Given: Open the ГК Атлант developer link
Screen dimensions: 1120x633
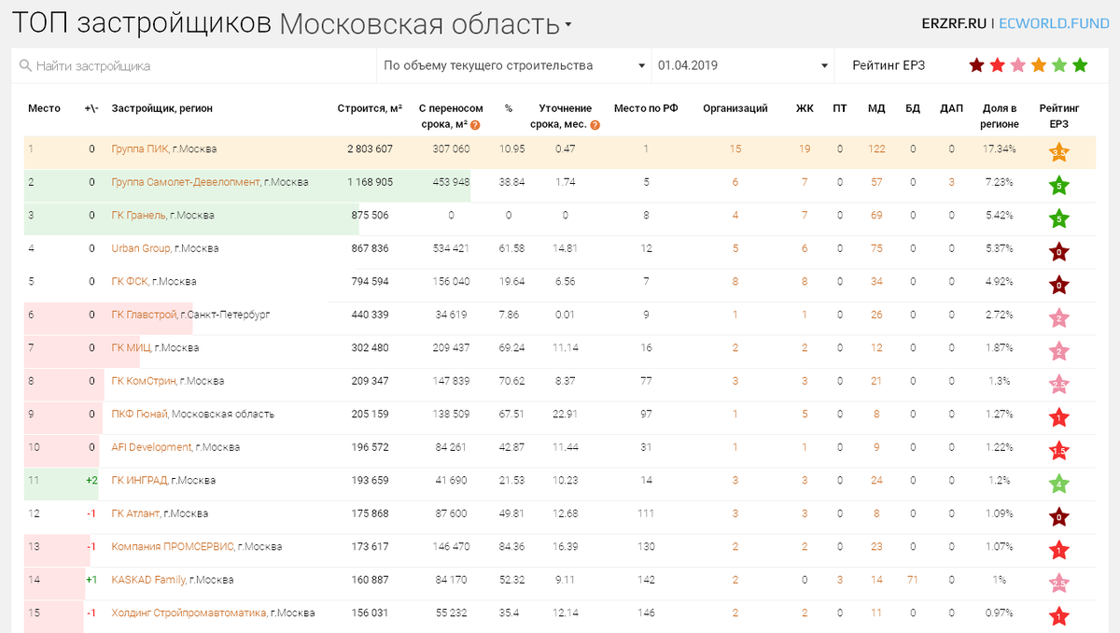Looking at the screenshot, I should (x=135, y=513).
